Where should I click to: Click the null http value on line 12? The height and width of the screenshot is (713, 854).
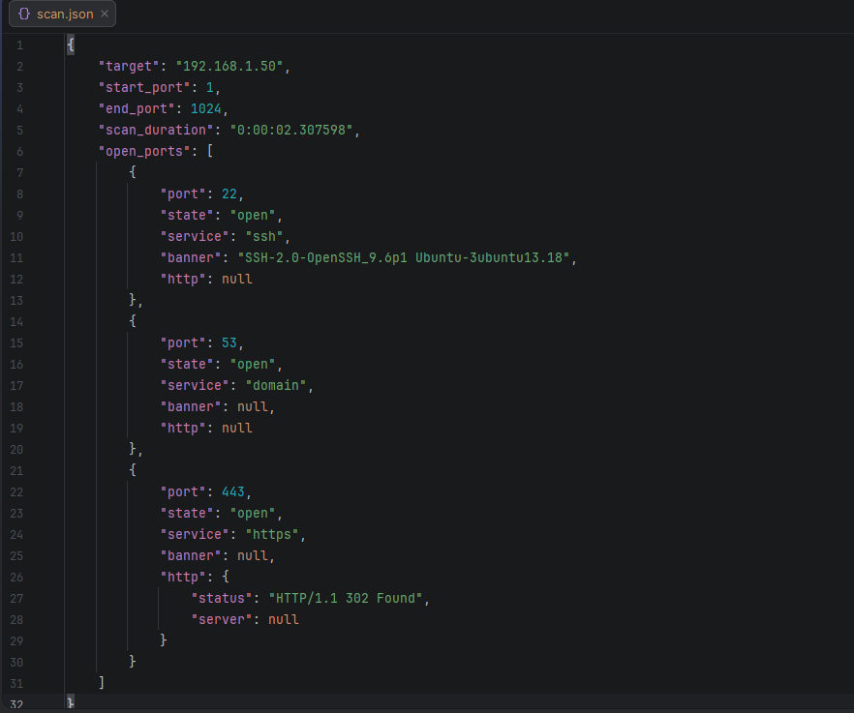click(x=237, y=280)
